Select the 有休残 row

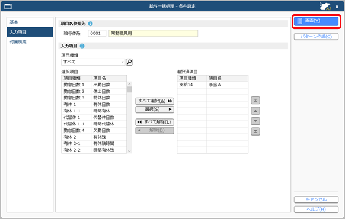point(94,137)
